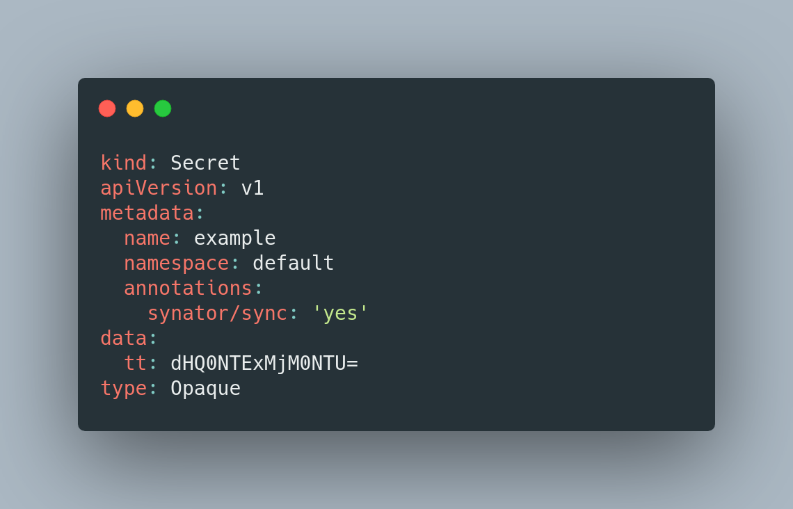Click the 'yes' string value
793x509 pixels.
pos(340,314)
